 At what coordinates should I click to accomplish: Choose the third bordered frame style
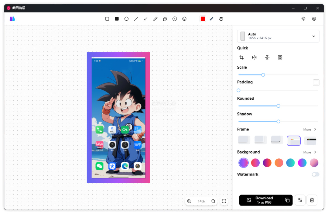[x=277, y=140]
